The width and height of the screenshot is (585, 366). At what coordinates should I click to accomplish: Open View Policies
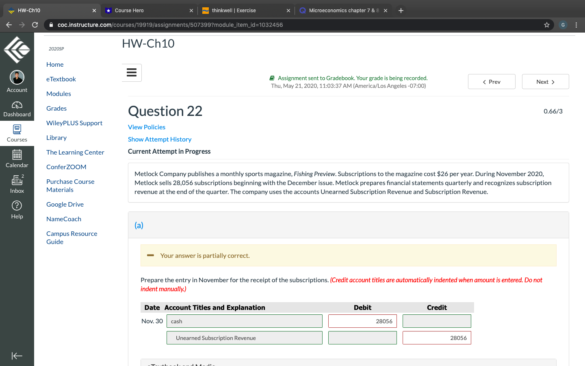coord(147,127)
